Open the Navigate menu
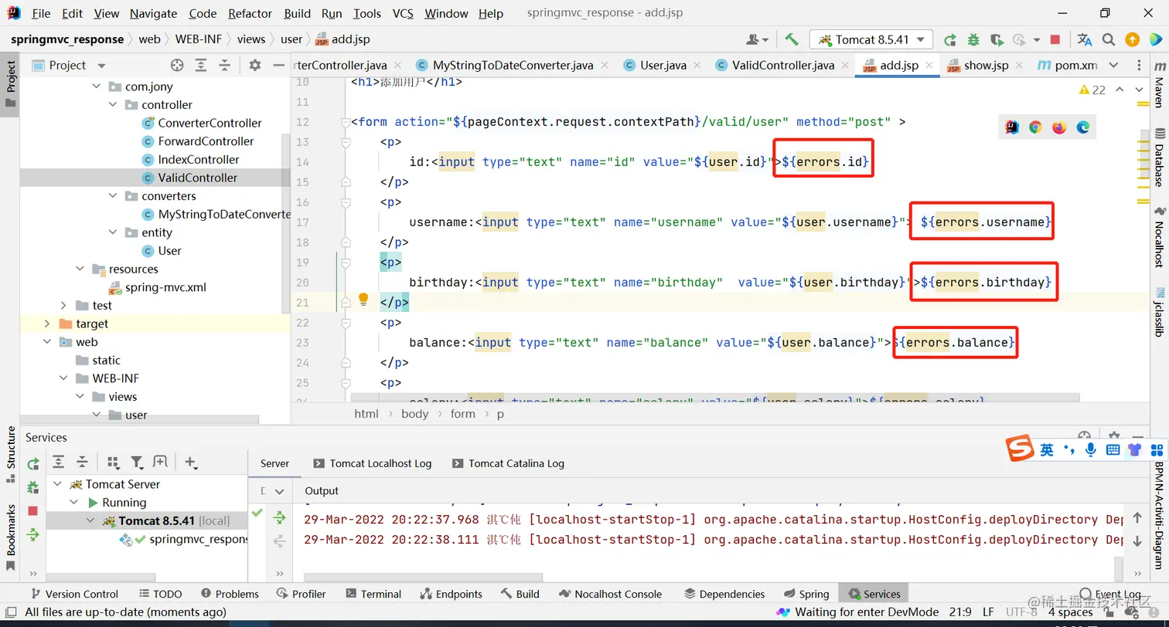Image resolution: width=1169 pixels, height=627 pixels. tap(153, 13)
